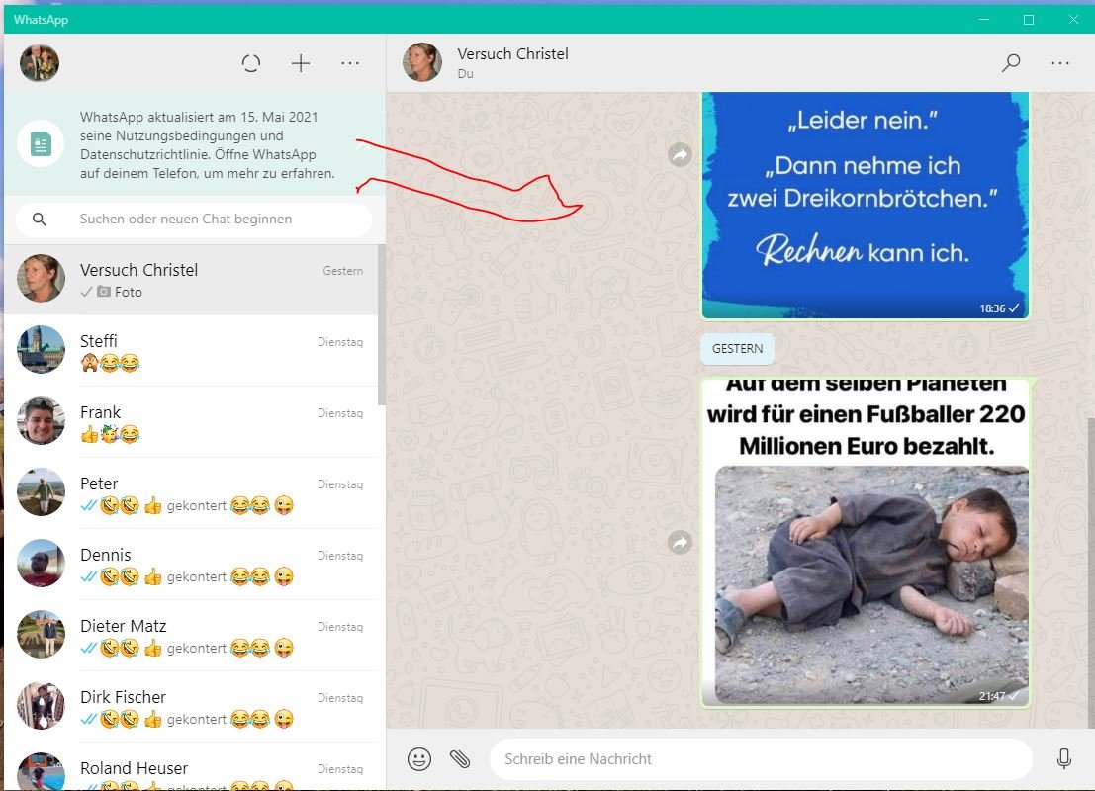Click the 21:47 timestamp on the image
Viewport: 1095px width, 791px height.
[992, 696]
